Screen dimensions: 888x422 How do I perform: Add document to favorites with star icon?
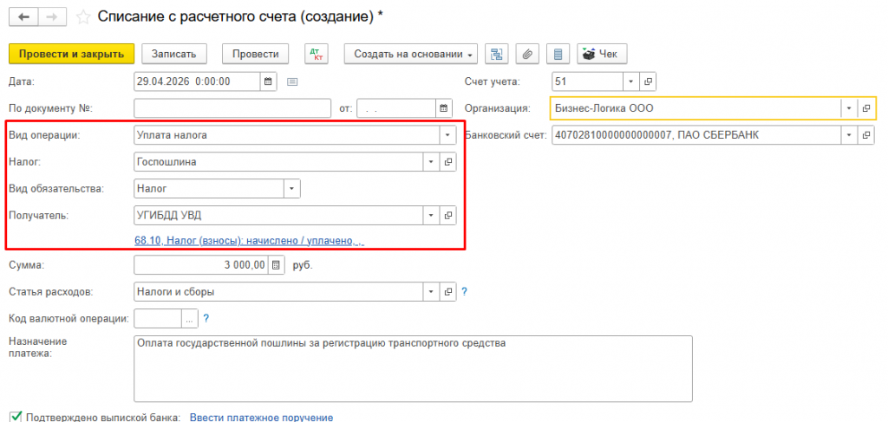point(83,17)
